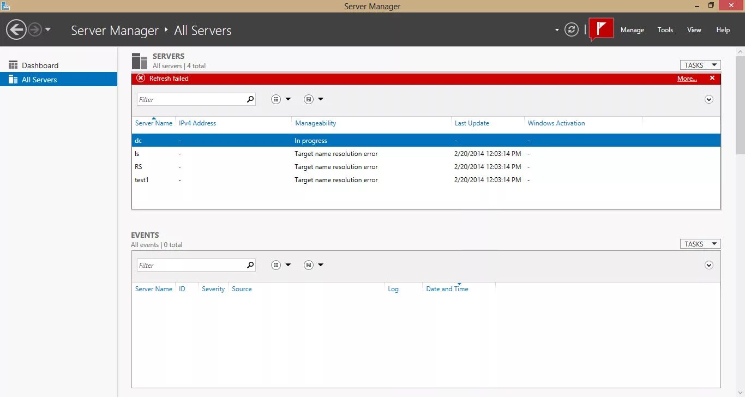Click test1 row's last update timestamp
This screenshot has height=397, width=745.
(x=487, y=180)
